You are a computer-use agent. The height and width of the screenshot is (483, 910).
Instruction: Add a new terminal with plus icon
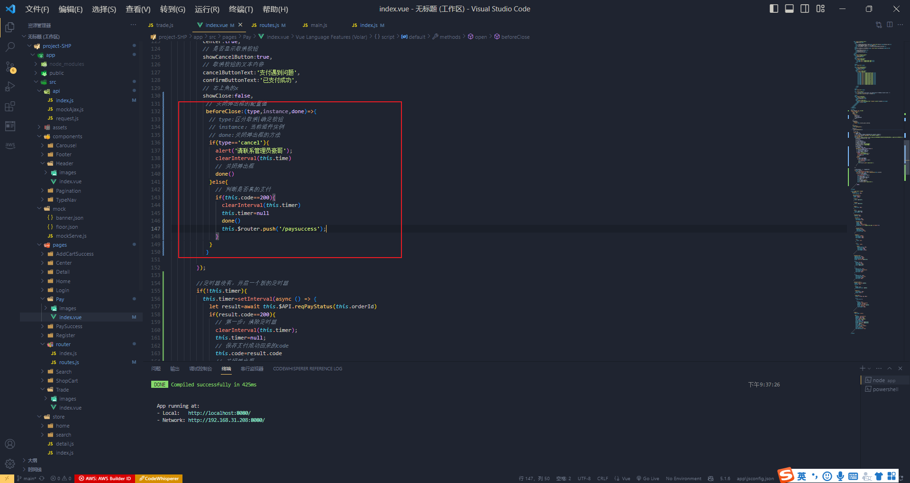coord(863,368)
